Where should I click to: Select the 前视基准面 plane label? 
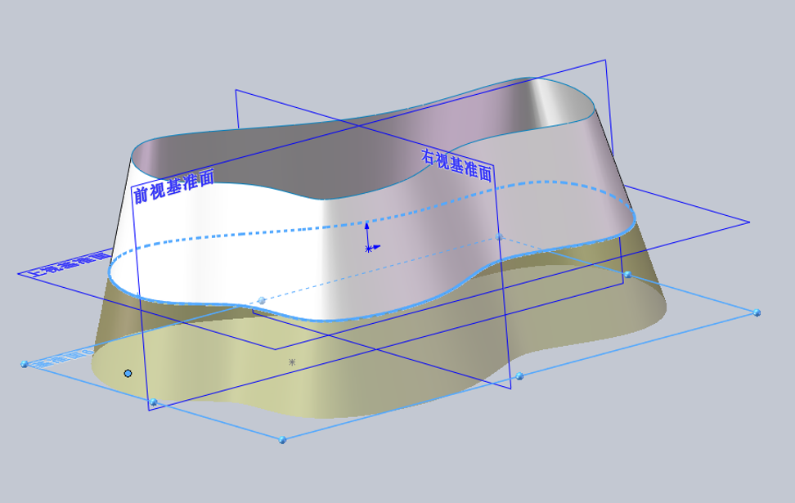point(173,185)
